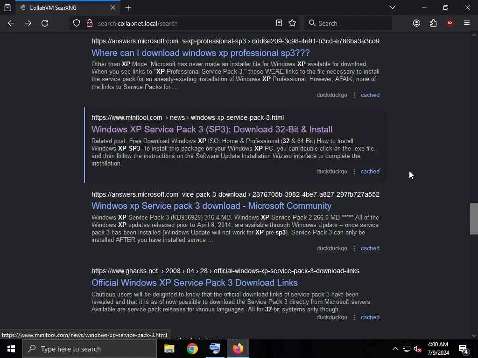
Task: Open the Firefox account icon
Action: [416, 23]
